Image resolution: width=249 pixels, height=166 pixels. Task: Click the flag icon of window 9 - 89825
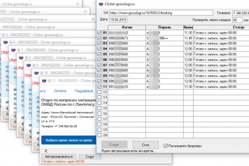click(29, 65)
